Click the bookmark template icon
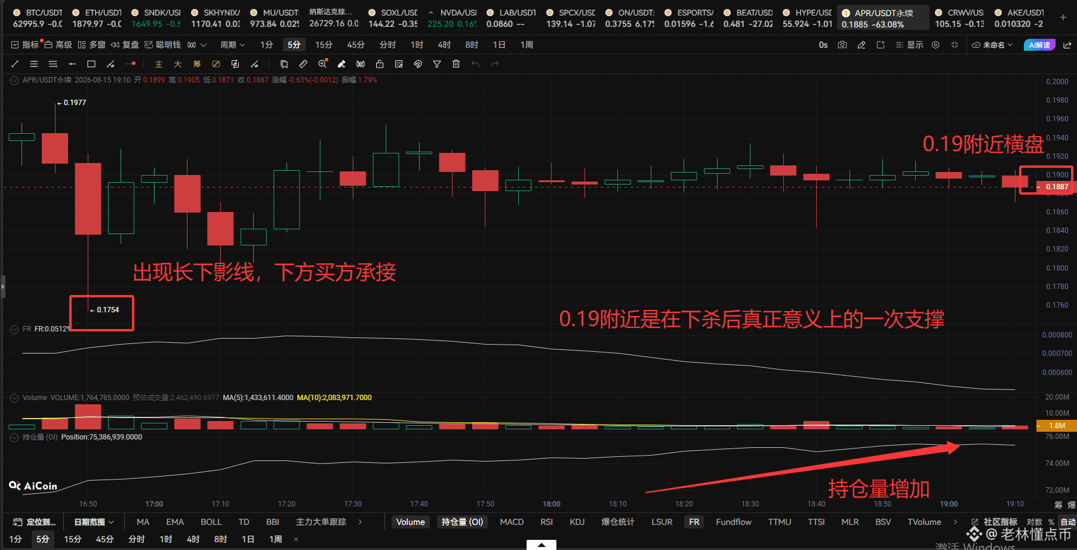Viewport: 1077px width, 550px height. pyautogui.click(x=284, y=64)
